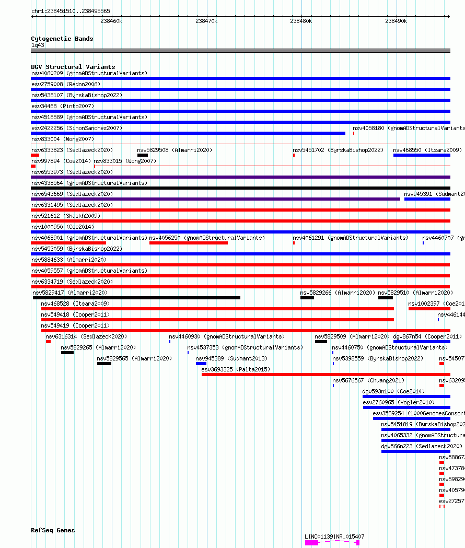Select nsv468528 (Itsara2009) label
The width and height of the screenshot is (465, 548).
click(x=75, y=304)
